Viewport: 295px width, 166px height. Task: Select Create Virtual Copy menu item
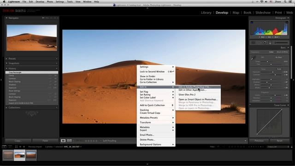(156, 113)
